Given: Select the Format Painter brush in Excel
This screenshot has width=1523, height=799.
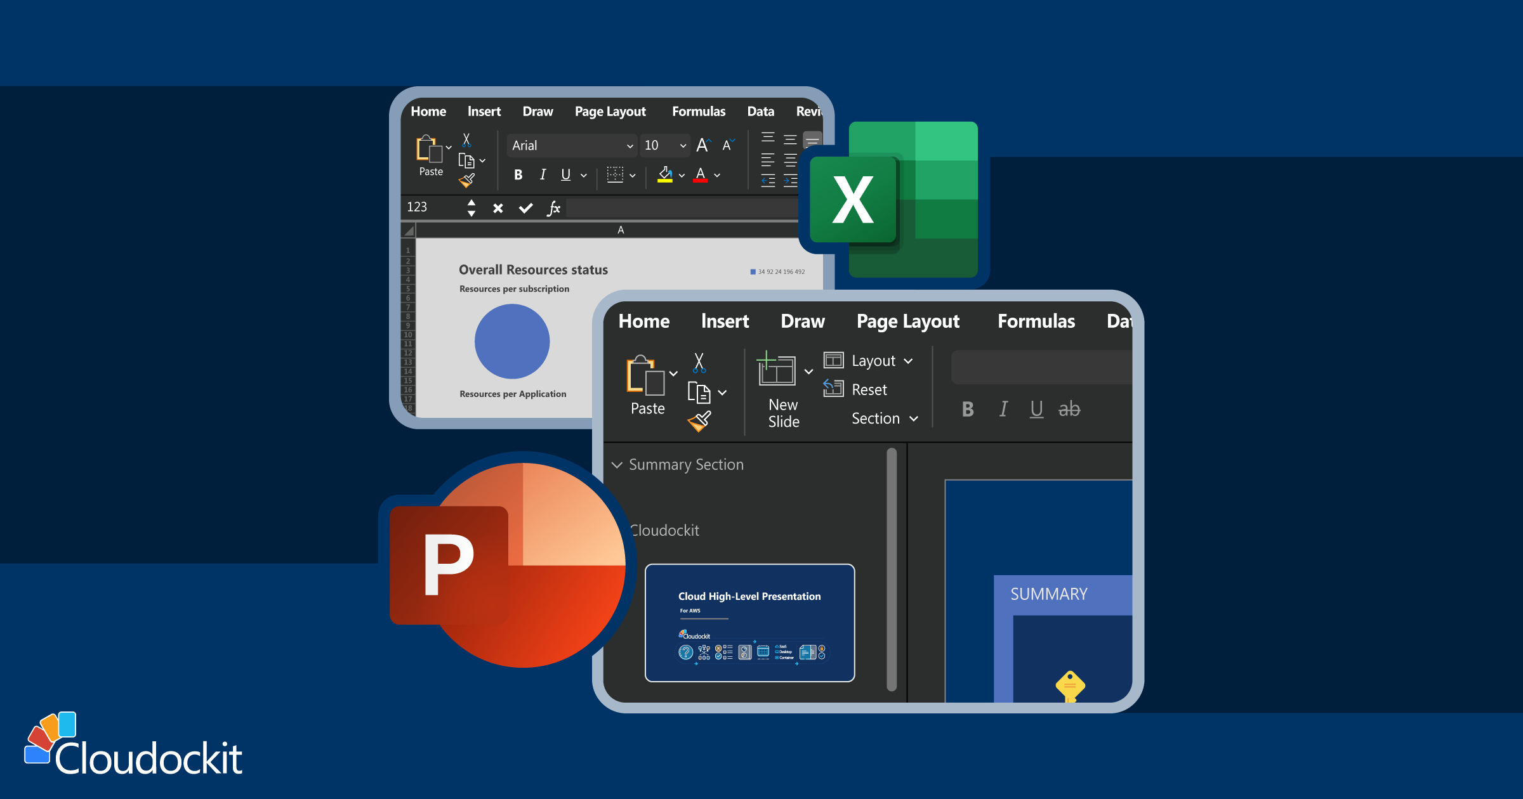Looking at the screenshot, I should [x=467, y=181].
